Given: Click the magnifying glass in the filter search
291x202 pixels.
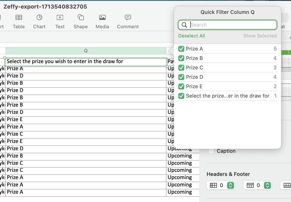Looking at the screenshot, I should [184, 25].
